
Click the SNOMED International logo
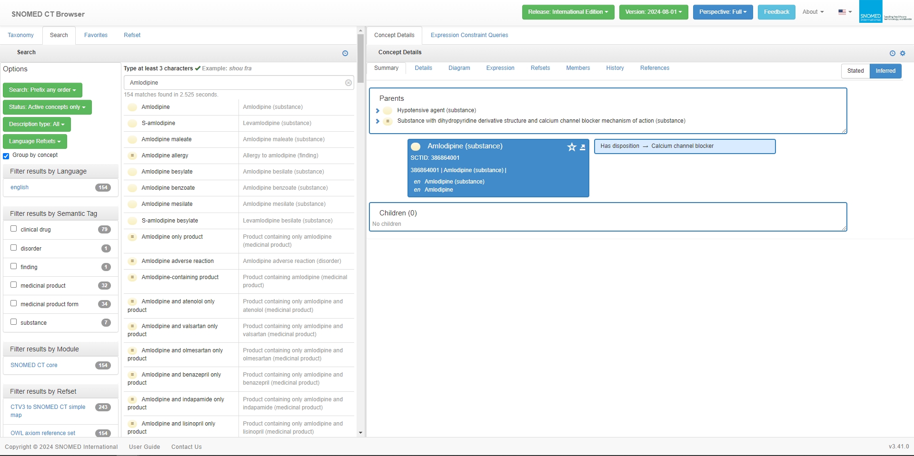point(885,12)
